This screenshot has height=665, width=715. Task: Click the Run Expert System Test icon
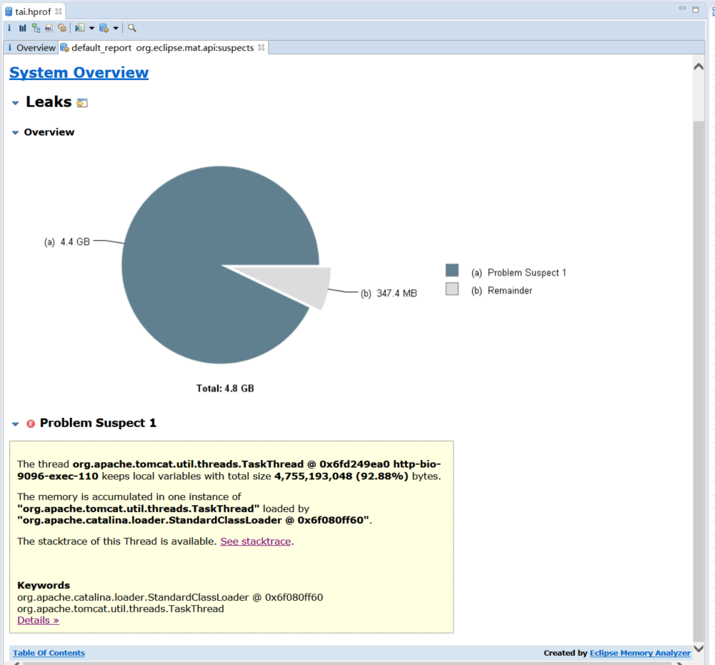click(80, 29)
